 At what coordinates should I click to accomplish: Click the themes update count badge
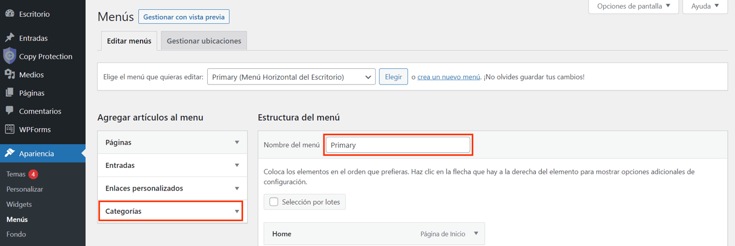33,174
